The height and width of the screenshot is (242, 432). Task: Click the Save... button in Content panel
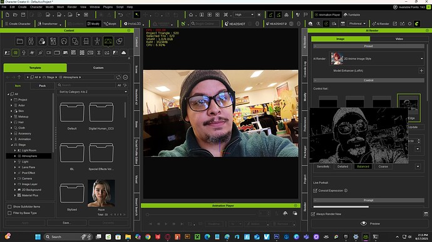pos(66,223)
